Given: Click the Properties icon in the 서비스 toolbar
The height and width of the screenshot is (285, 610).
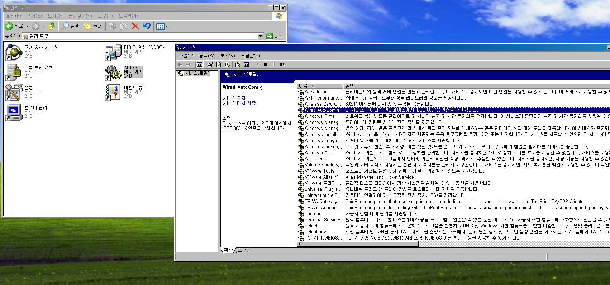Looking at the screenshot, I should click(210, 64).
